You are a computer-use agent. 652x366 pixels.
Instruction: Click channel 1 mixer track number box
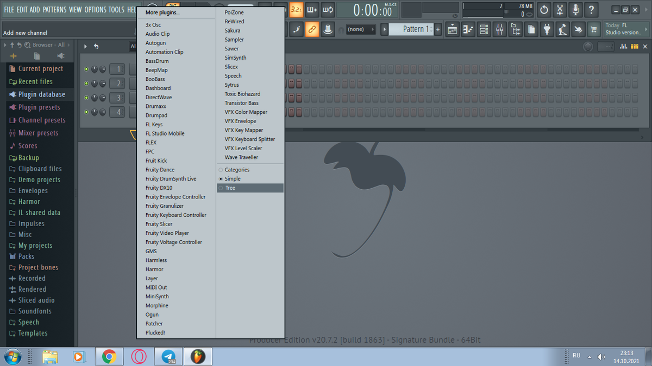[117, 69]
